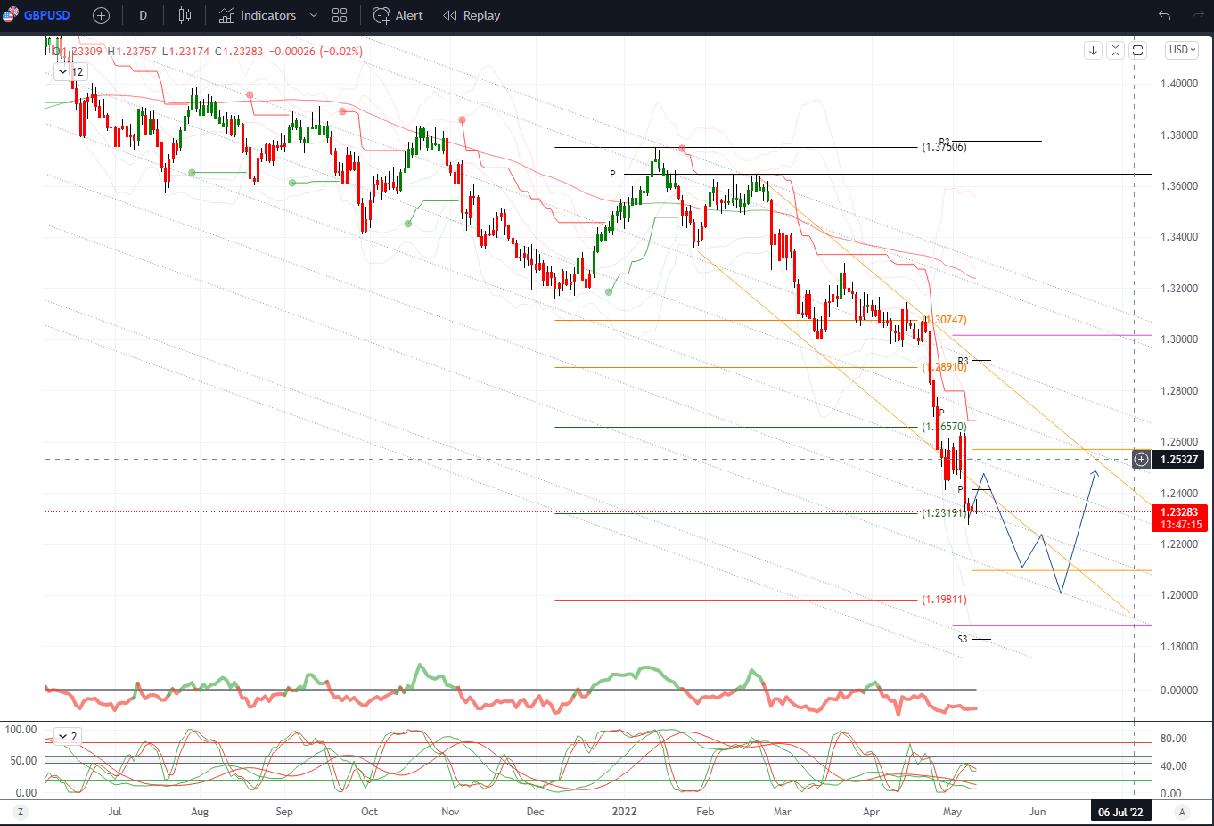Expand the 2 indicators legend in bottom pane

(x=68, y=736)
